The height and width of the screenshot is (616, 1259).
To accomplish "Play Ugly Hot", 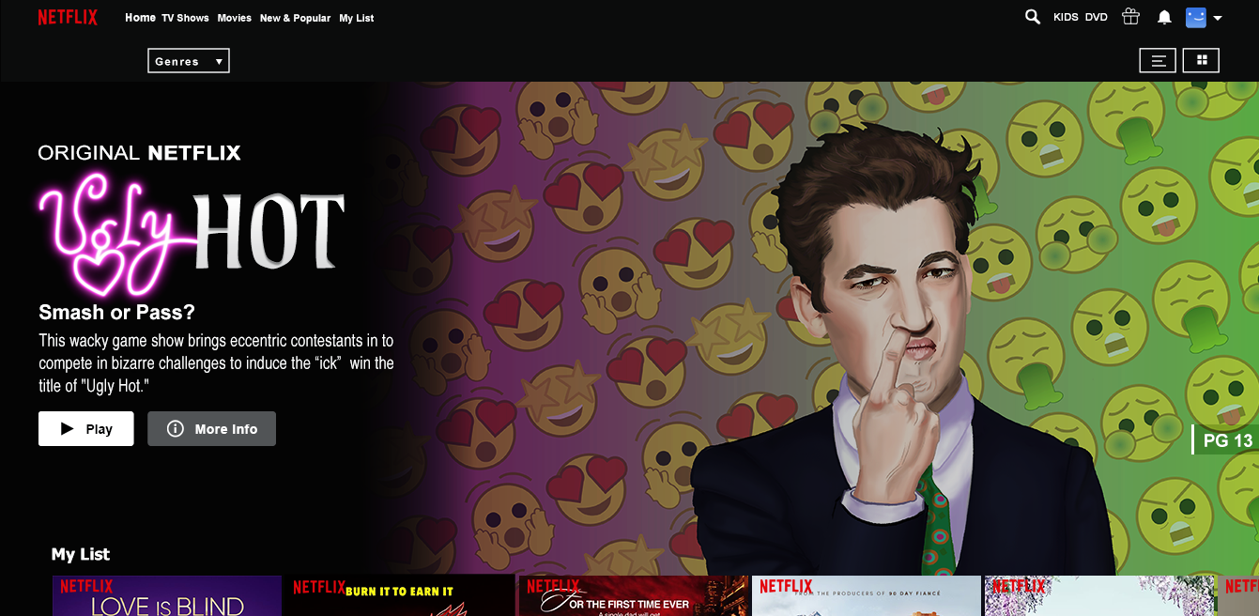I will 86,428.
